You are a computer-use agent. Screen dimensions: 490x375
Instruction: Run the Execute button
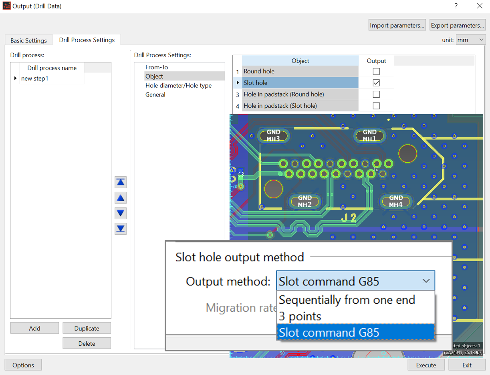(x=426, y=365)
